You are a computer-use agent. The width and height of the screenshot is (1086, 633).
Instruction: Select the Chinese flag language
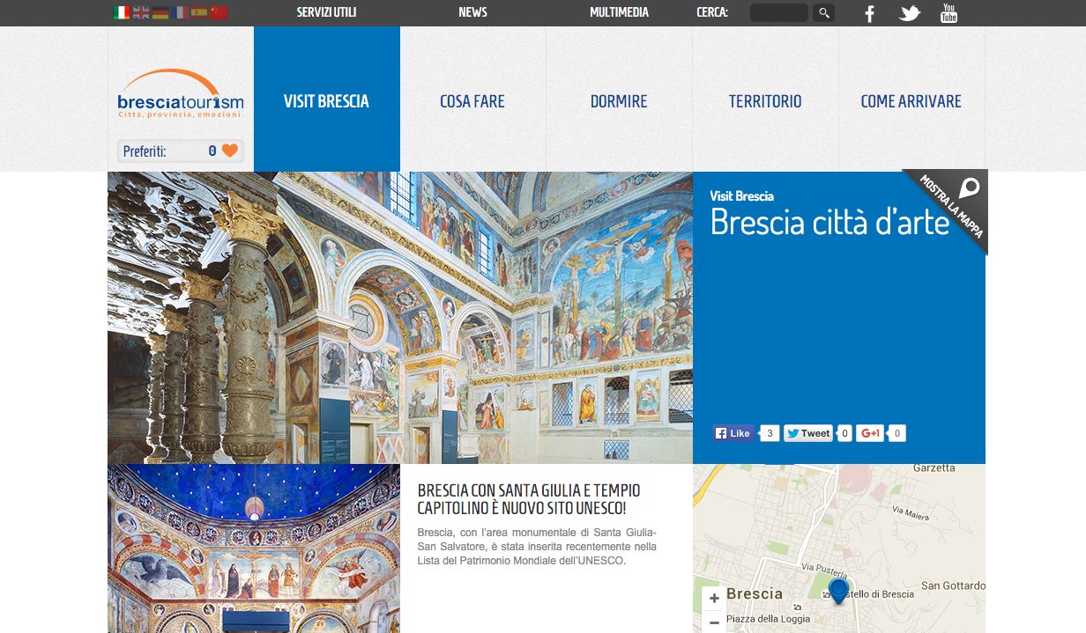[219, 12]
